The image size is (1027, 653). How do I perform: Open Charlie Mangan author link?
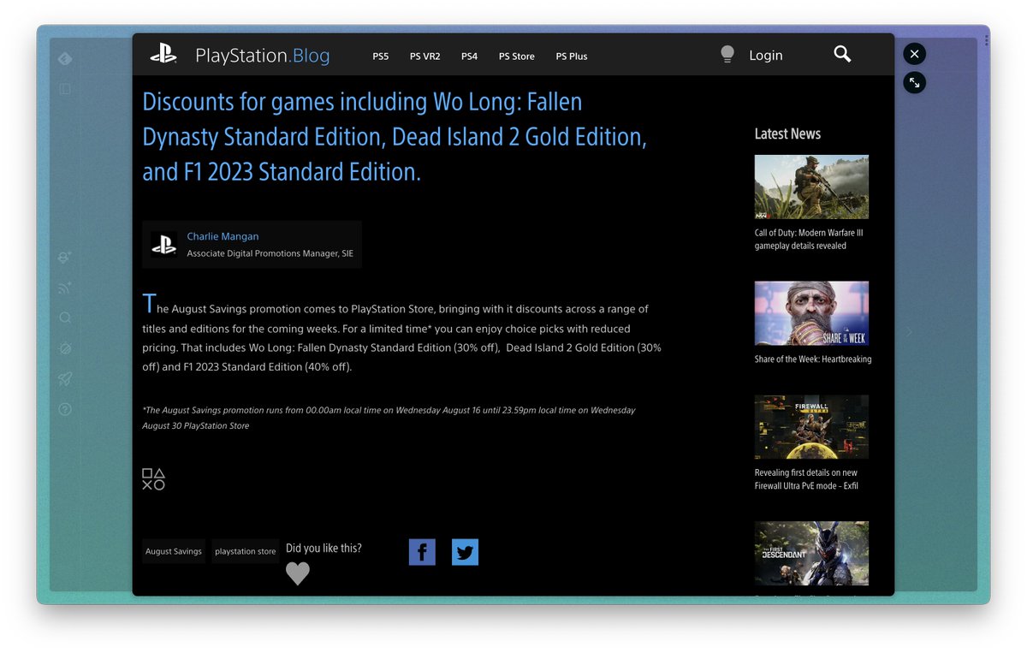click(223, 236)
